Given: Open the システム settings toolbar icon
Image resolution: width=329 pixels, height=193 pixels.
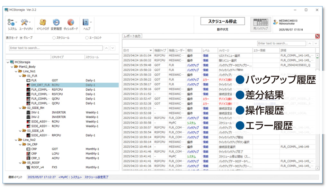Looking at the screenshot, I should coord(12,23).
